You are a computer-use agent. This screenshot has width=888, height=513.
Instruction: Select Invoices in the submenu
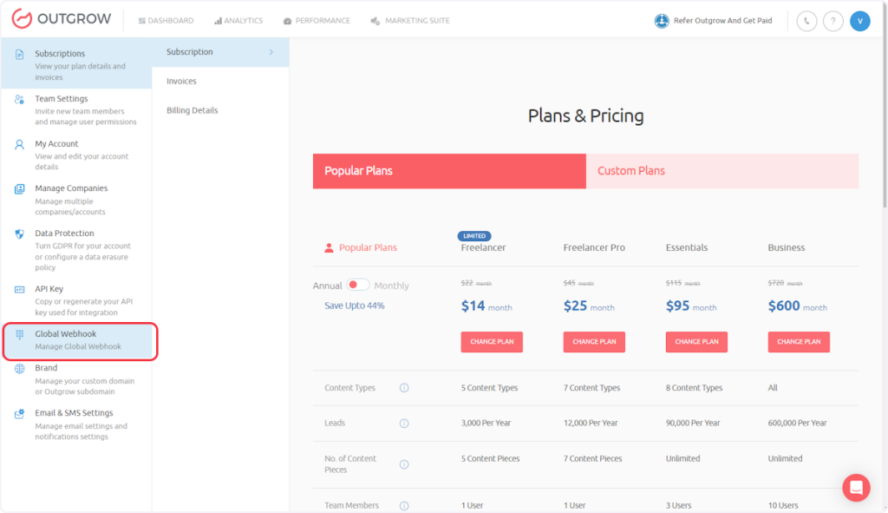pyautogui.click(x=182, y=82)
